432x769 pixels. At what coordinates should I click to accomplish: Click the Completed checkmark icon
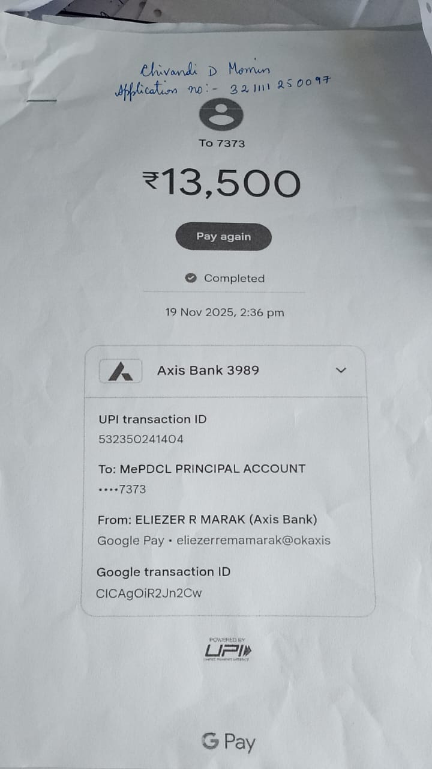tap(191, 278)
